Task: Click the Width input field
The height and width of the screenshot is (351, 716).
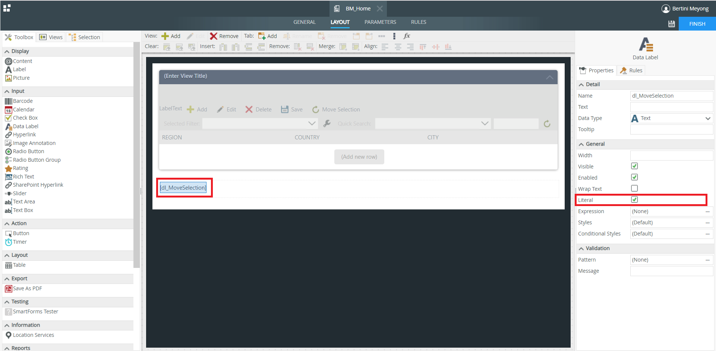Action: [x=671, y=155]
